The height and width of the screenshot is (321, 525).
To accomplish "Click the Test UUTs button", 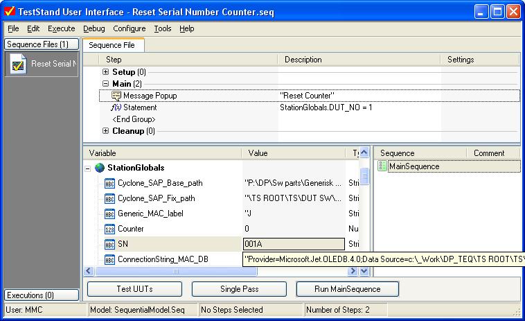I will [134, 289].
